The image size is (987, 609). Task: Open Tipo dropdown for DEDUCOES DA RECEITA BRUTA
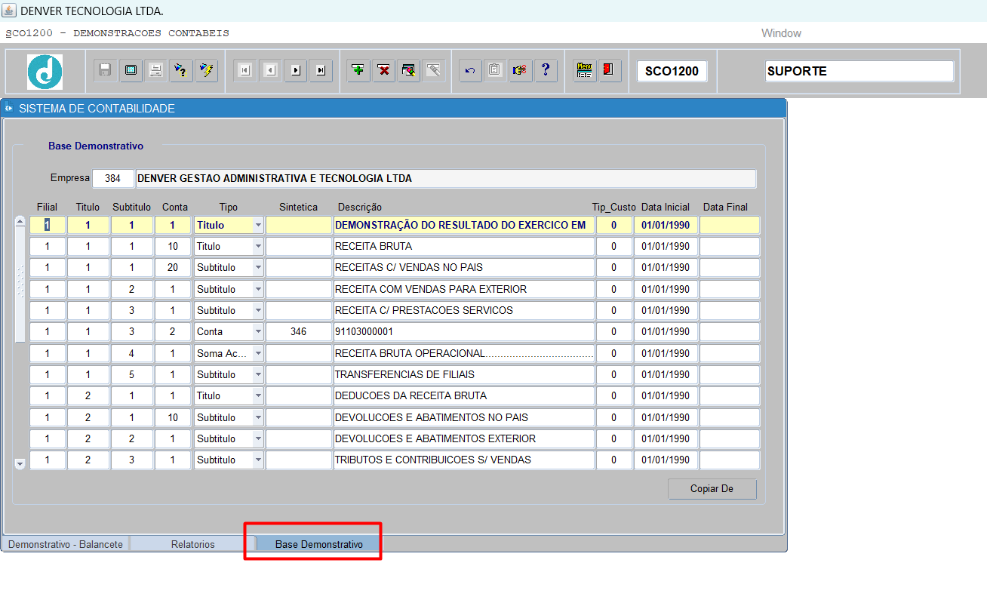[x=258, y=395]
